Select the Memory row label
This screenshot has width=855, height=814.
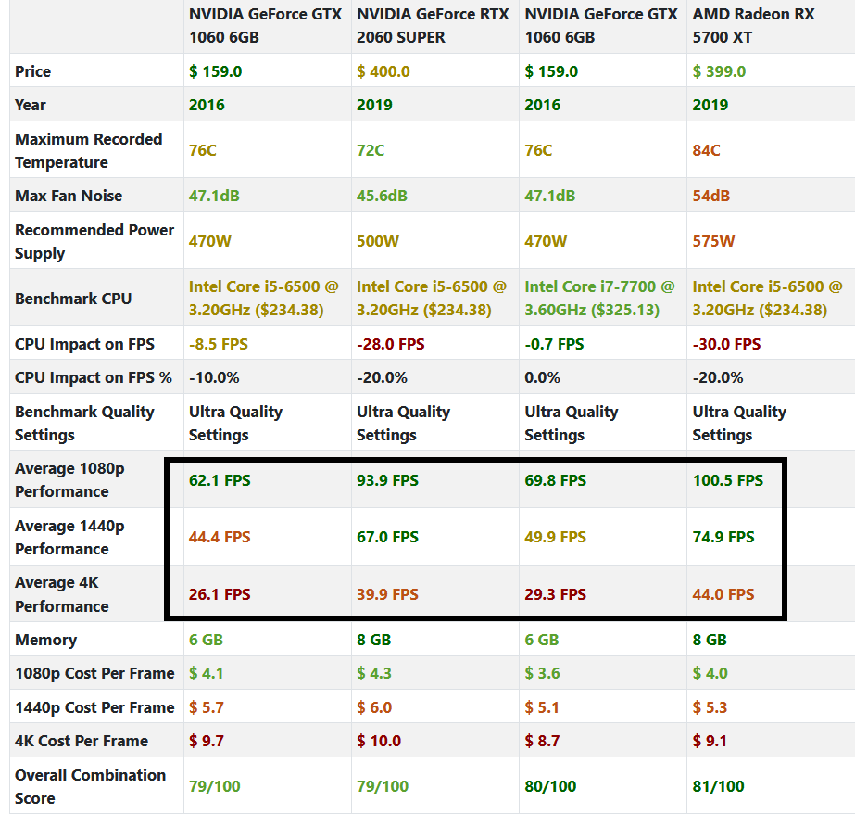pyautogui.click(x=45, y=640)
